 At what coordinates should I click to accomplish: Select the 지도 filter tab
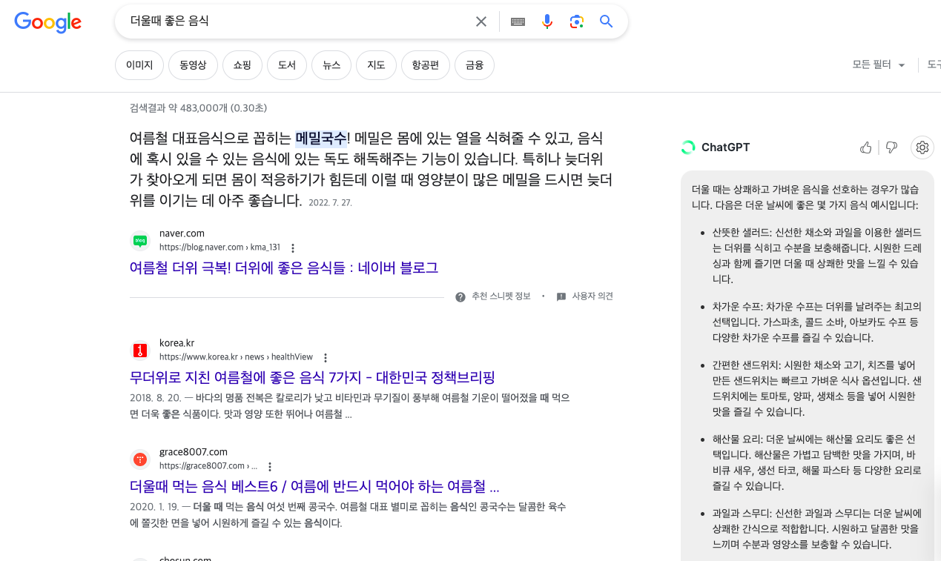tap(376, 65)
